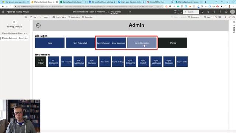Open the comments icon in toolbar
Screen dimensions: 236x133
(220, 17)
